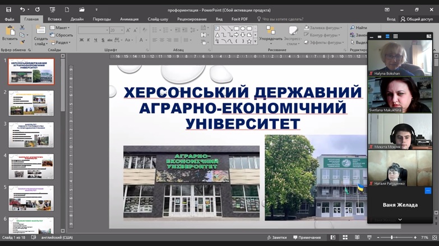Fit slide to current window
The image size is (439, 246).
[435, 238]
